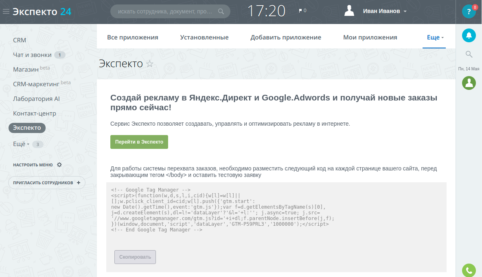This screenshot has height=277, width=482.
Task: Click the search magnifier icon in the top search bar
Action: 221,12
